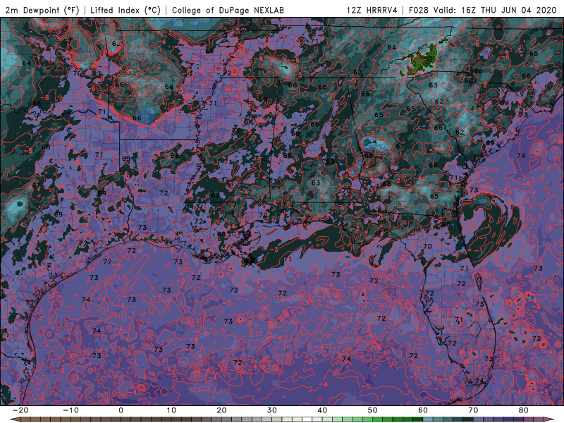Click the 50 label on the color scale
This screenshot has height=423, width=564.
373,410
